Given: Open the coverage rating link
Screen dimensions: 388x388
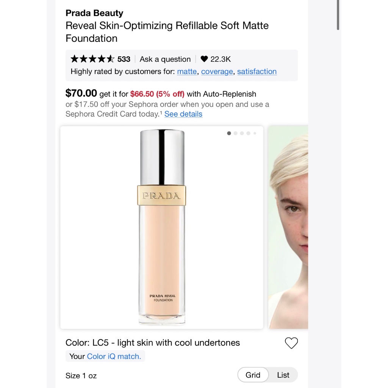Looking at the screenshot, I should (x=217, y=72).
